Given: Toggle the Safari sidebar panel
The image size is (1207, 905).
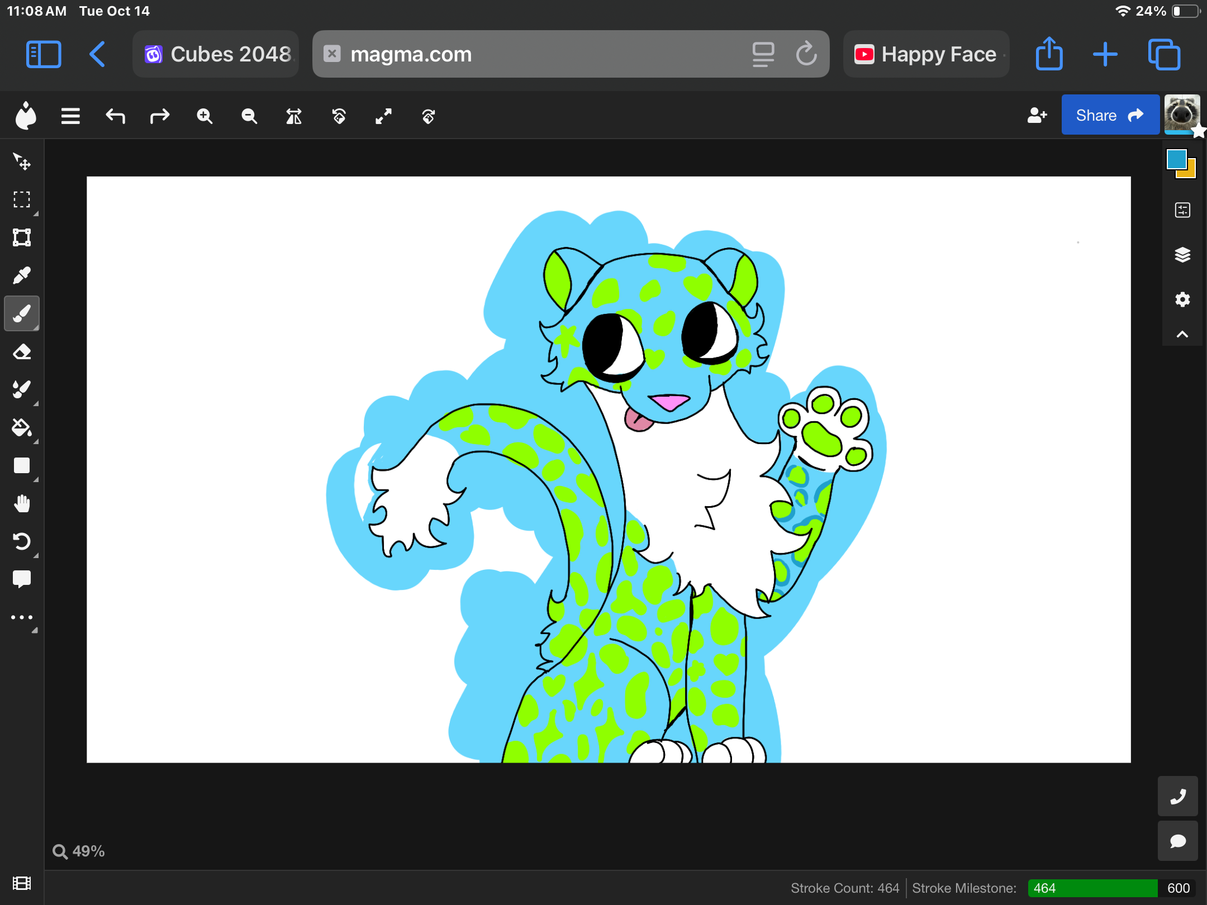Looking at the screenshot, I should click(x=44, y=54).
